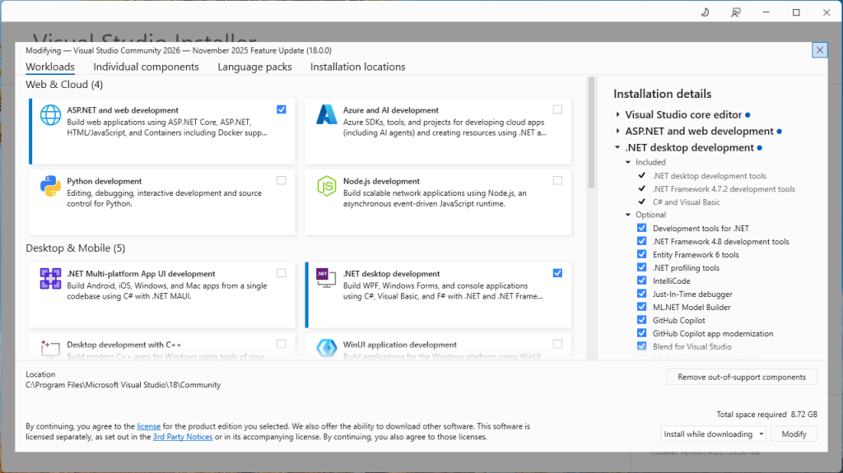Uncheck .NET Framework 4.8 development tools
This screenshot has height=473, width=843.
pyautogui.click(x=641, y=241)
